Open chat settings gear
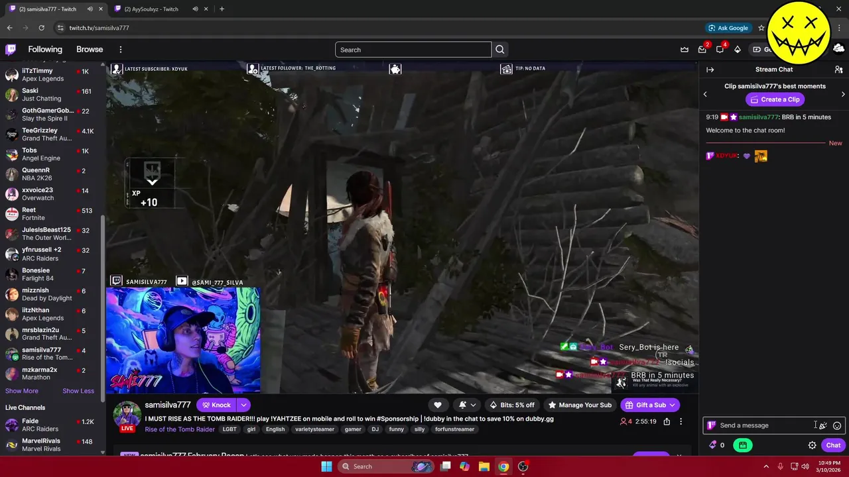 coord(812,445)
